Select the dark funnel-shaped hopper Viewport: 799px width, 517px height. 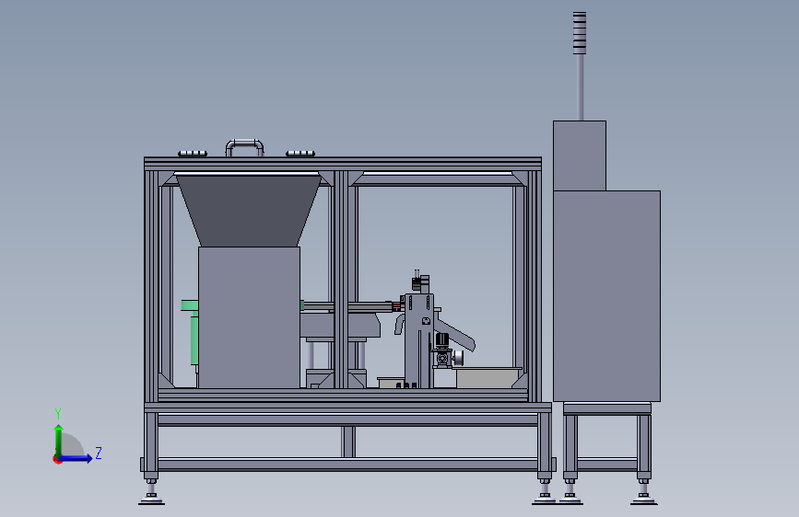pyautogui.click(x=248, y=210)
